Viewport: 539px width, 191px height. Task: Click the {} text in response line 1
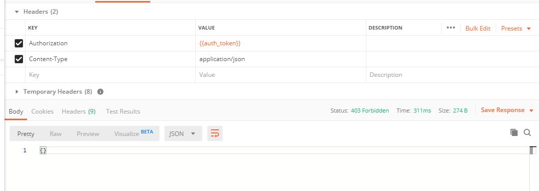43,150
